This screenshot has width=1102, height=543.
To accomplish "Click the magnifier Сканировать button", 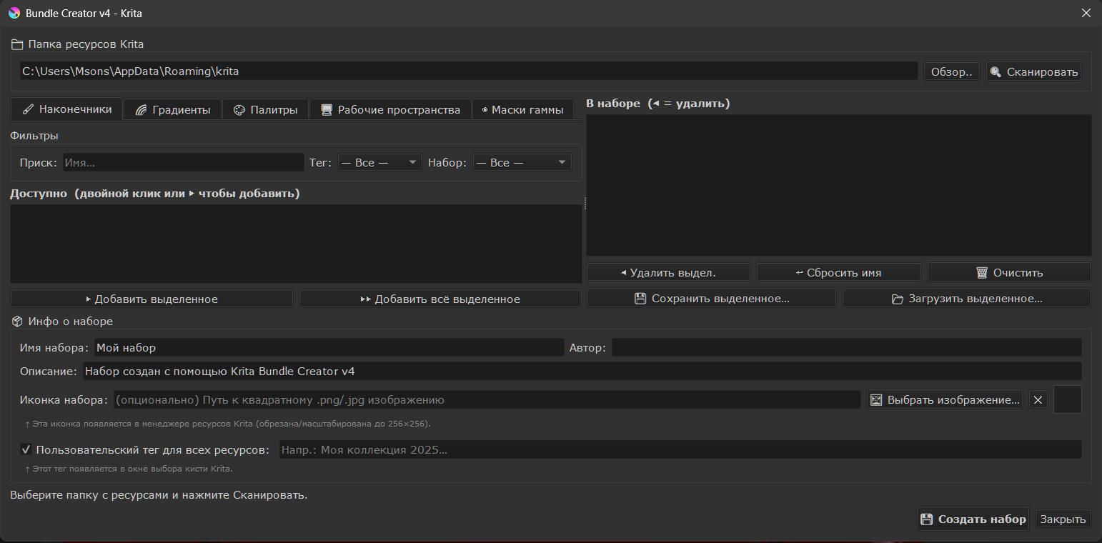I will [x=1033, y=71].
